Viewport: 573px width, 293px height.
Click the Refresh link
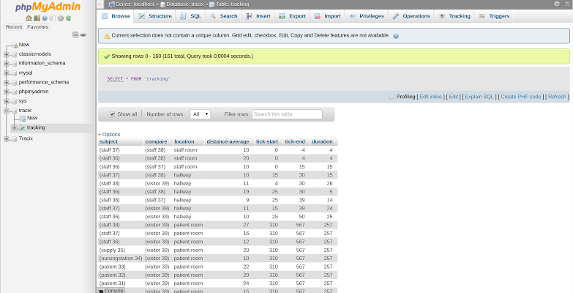(557, 97)
